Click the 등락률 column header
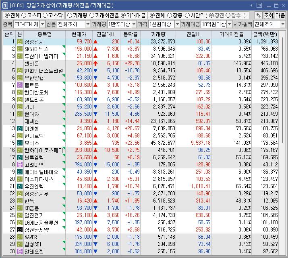Viewport: 288px width, 258px height. [131, 34]
